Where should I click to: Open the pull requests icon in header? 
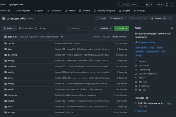(x=172, y=4)
